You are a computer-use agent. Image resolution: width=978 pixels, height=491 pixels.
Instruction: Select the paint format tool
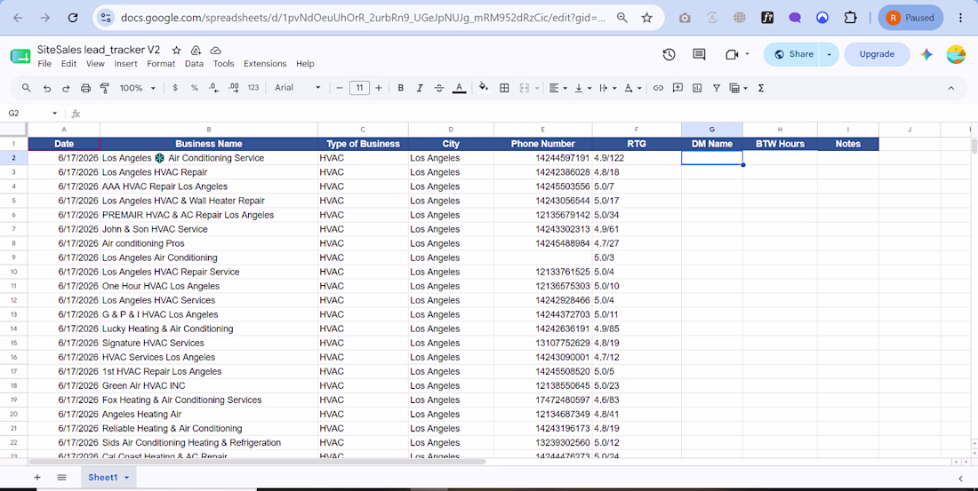pos(105,88)
